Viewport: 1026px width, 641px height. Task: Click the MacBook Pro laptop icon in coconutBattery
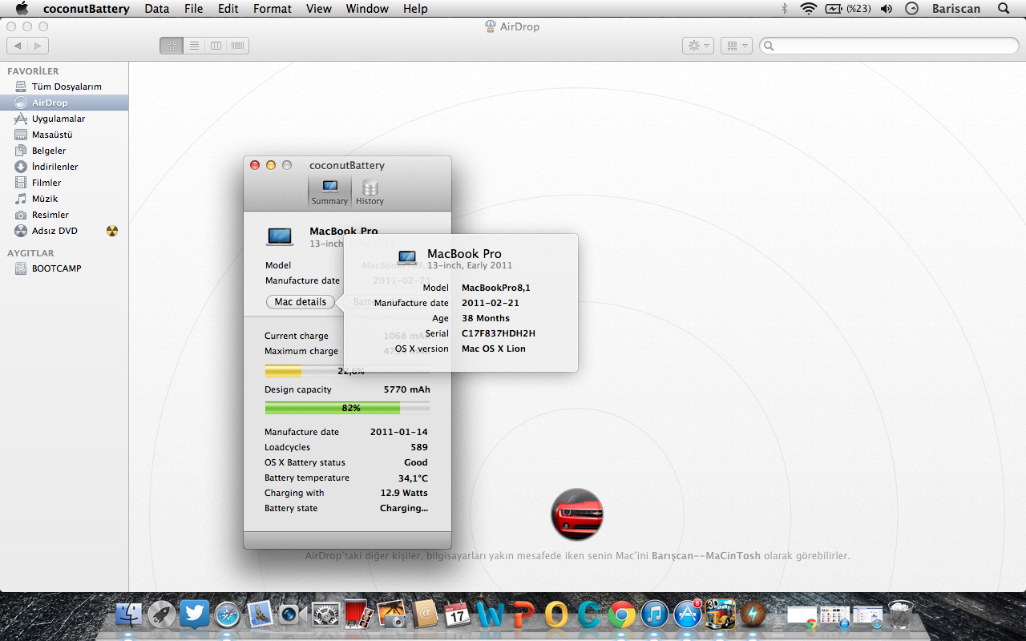(280, 236)
